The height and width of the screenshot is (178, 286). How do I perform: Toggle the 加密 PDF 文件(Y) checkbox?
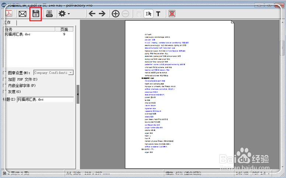pos(5,80)
